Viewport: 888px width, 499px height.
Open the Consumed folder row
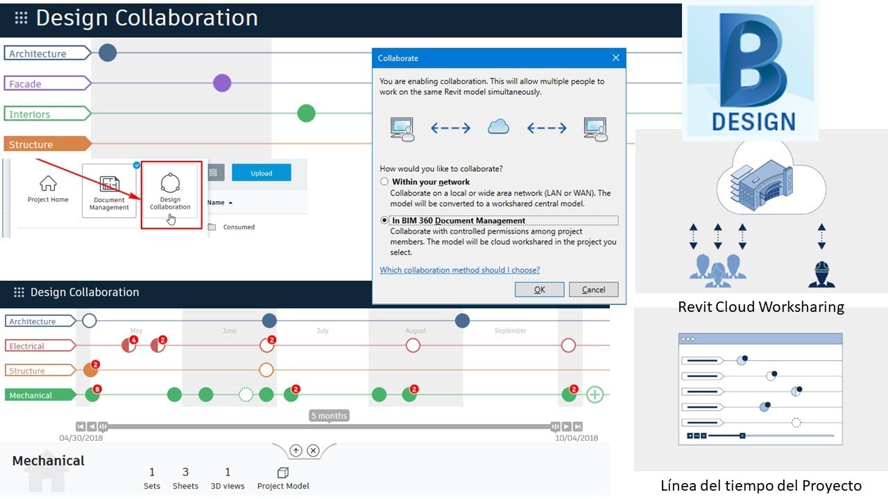231,227
